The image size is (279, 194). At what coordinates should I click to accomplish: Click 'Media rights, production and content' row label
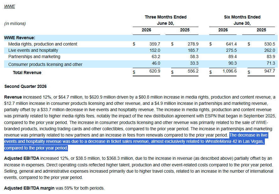point(43,44)
